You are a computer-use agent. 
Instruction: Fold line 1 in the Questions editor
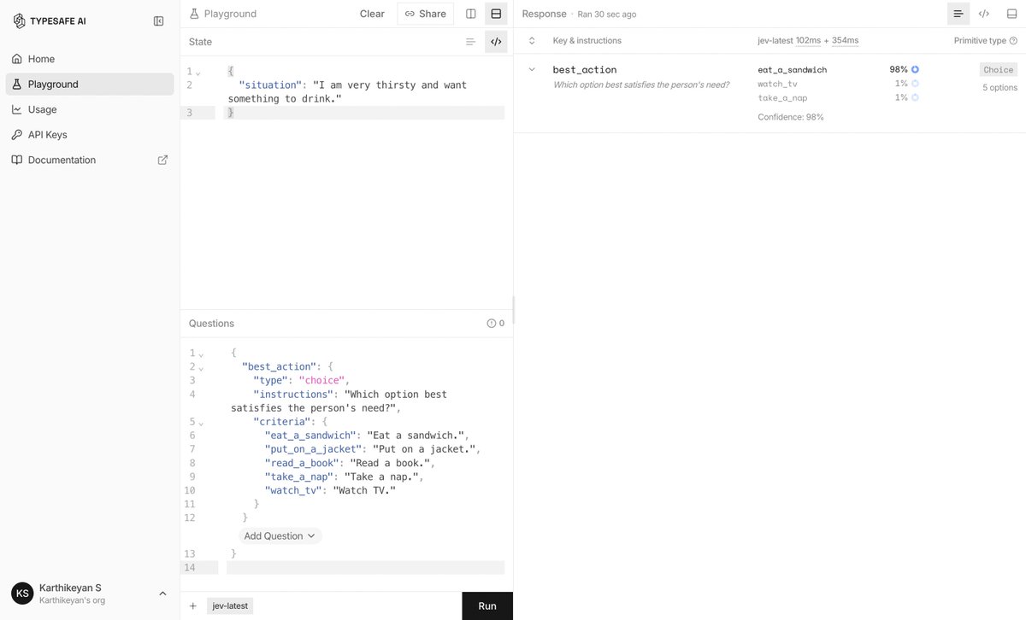201,354
